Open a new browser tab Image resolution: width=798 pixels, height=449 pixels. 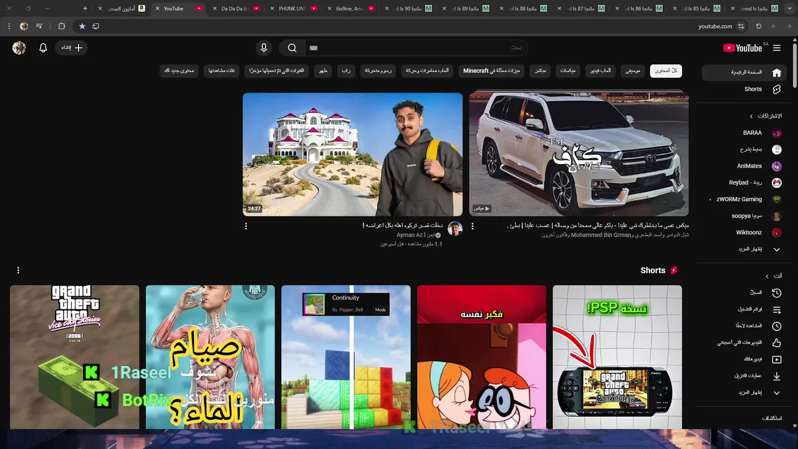(85, 9)
